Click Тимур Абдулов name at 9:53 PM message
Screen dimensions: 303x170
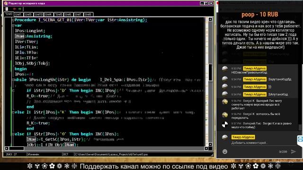[255, 68]
